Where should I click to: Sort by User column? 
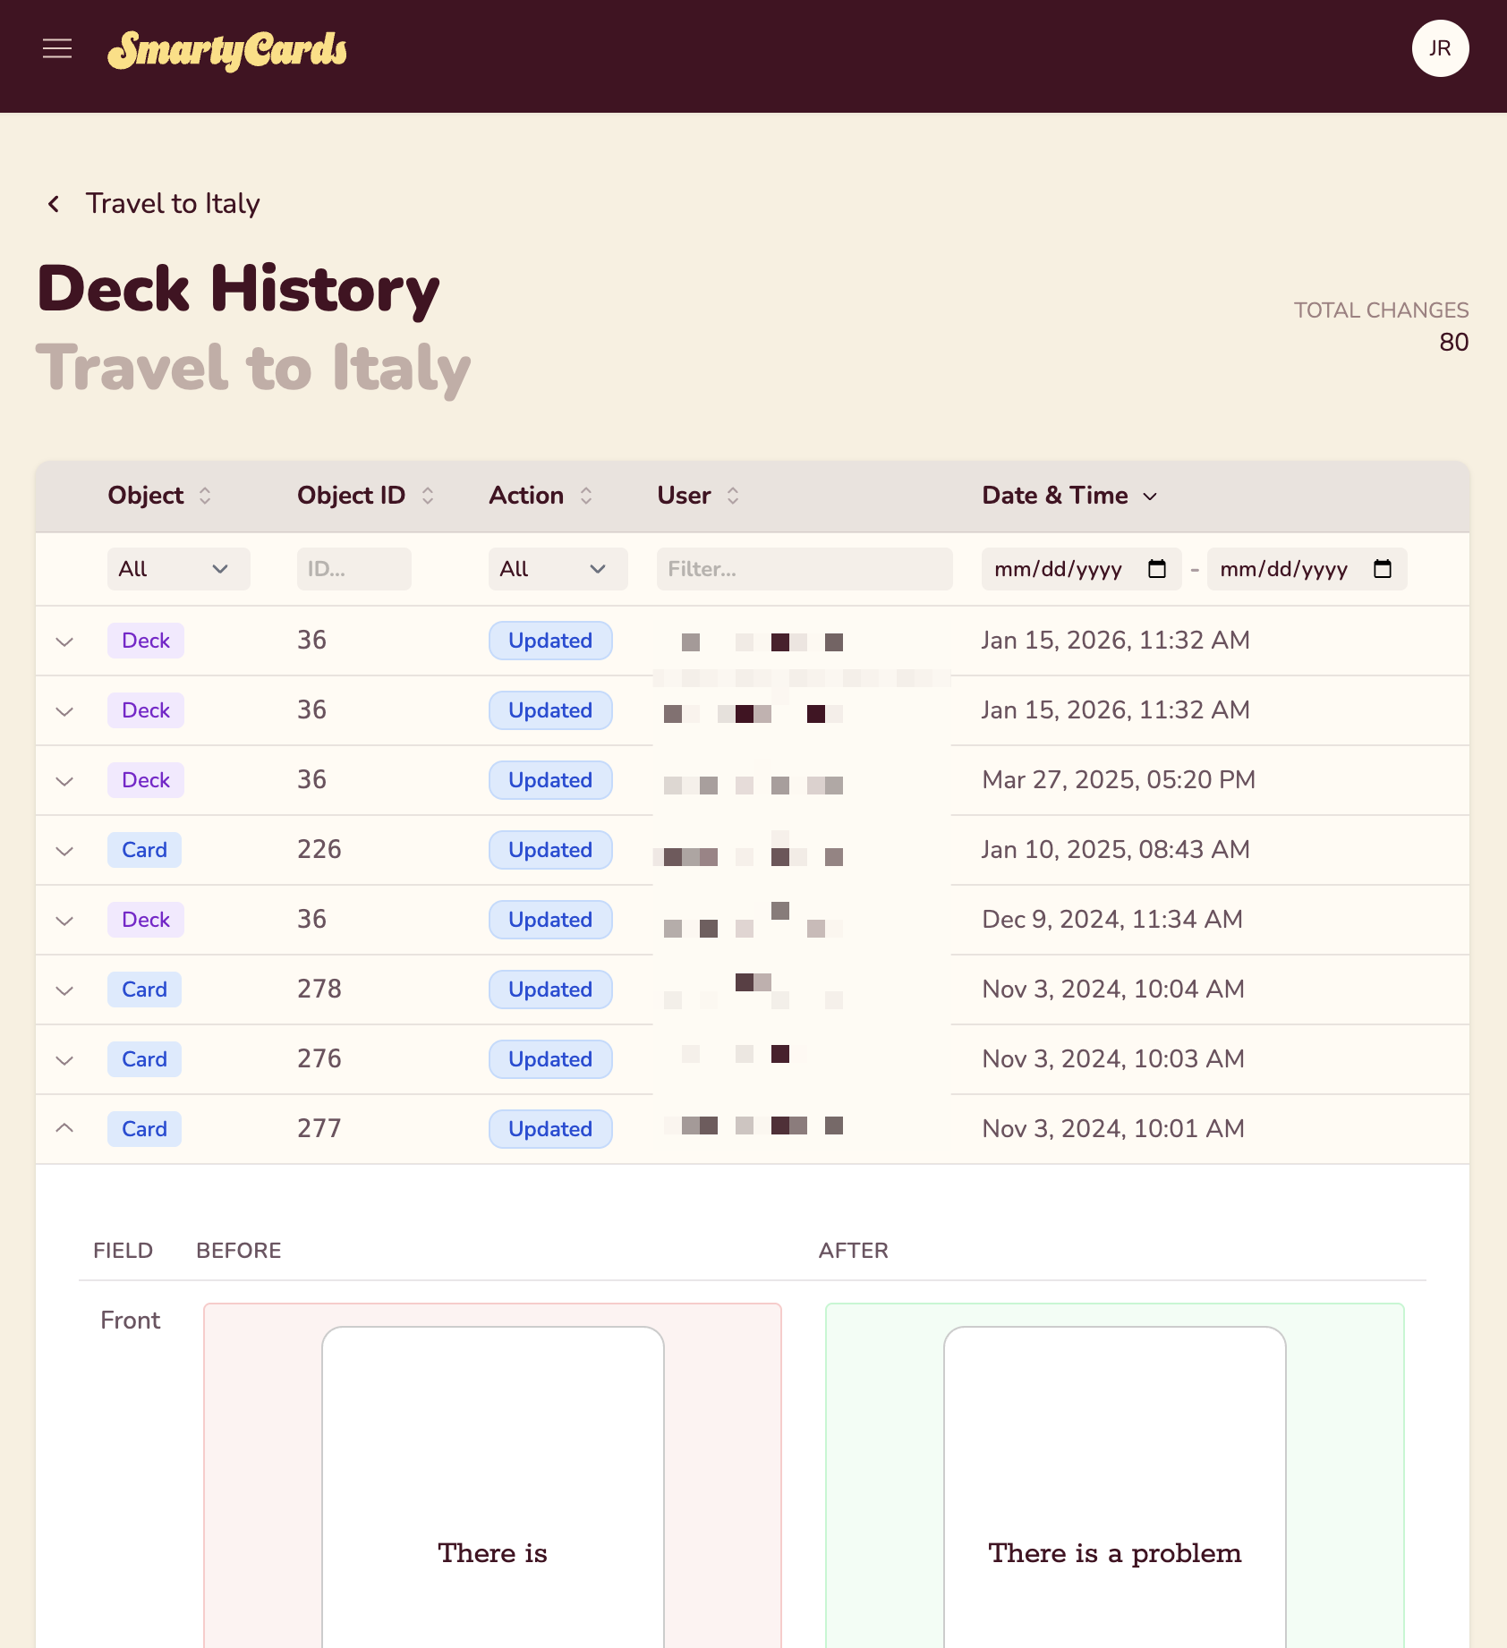(698, 496)
